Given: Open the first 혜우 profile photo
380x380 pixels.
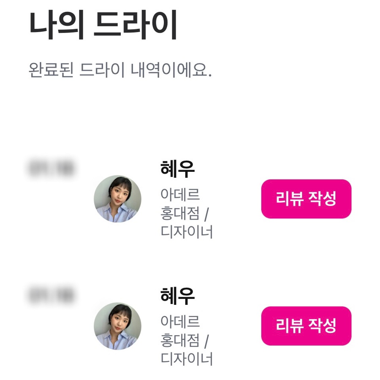Looking at the screenshot, I should [117, 199].
